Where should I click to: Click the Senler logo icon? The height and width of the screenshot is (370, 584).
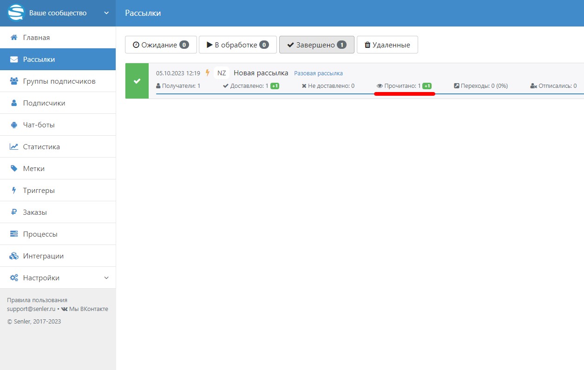pos(15,13)
